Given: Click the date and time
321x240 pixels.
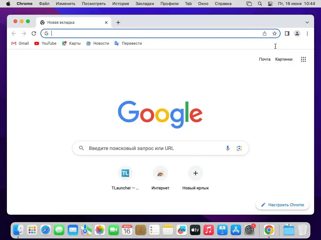Looking at the screenshot, I should click(297, 4).
